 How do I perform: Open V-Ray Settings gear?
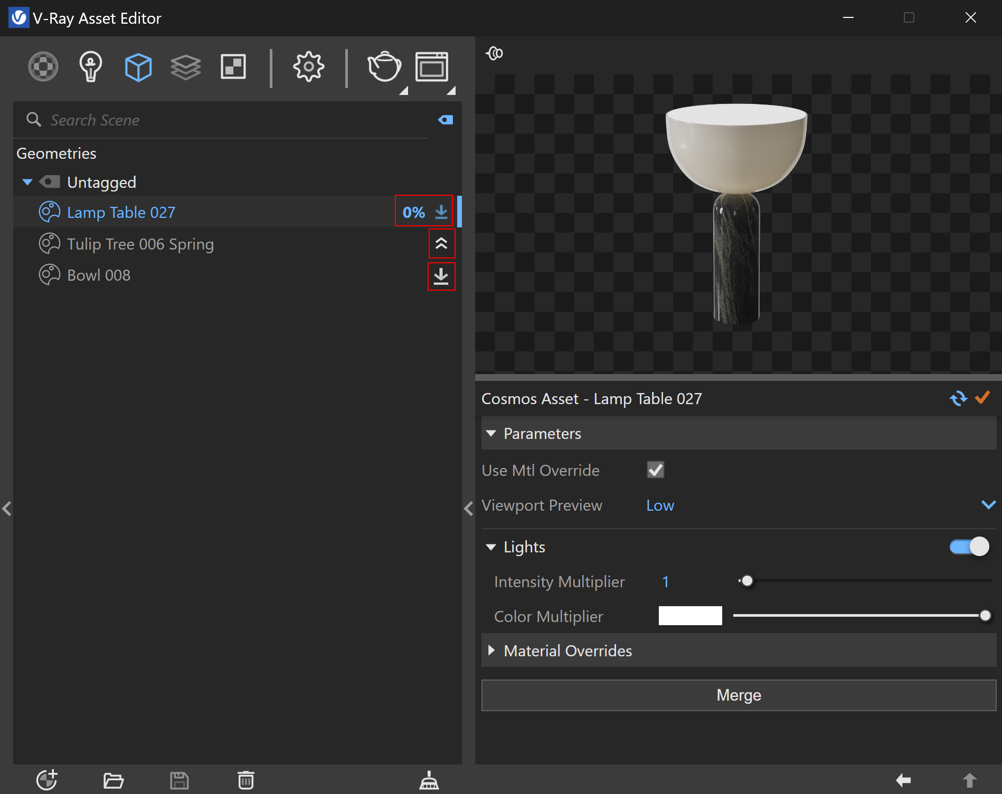tap(308, 66)
